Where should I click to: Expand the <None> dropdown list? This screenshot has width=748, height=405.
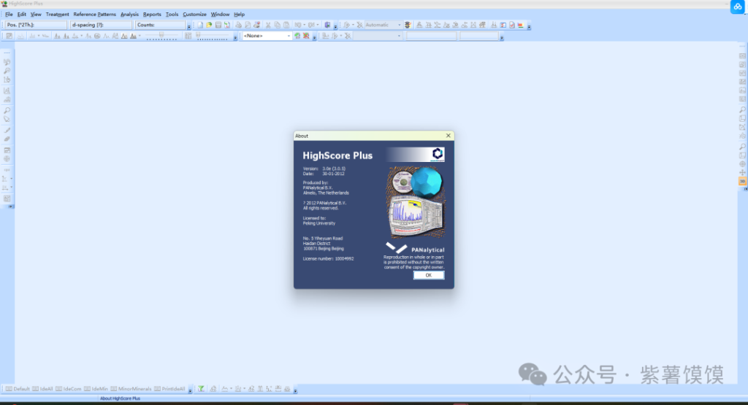pyautogui.click(x=289, y=36)
